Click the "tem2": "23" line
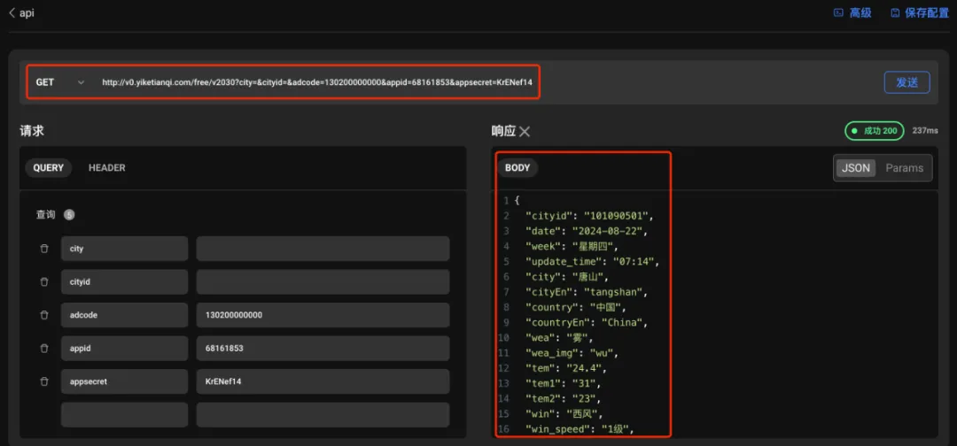Viewport: 957px width, 446px height. pos(564,398)
